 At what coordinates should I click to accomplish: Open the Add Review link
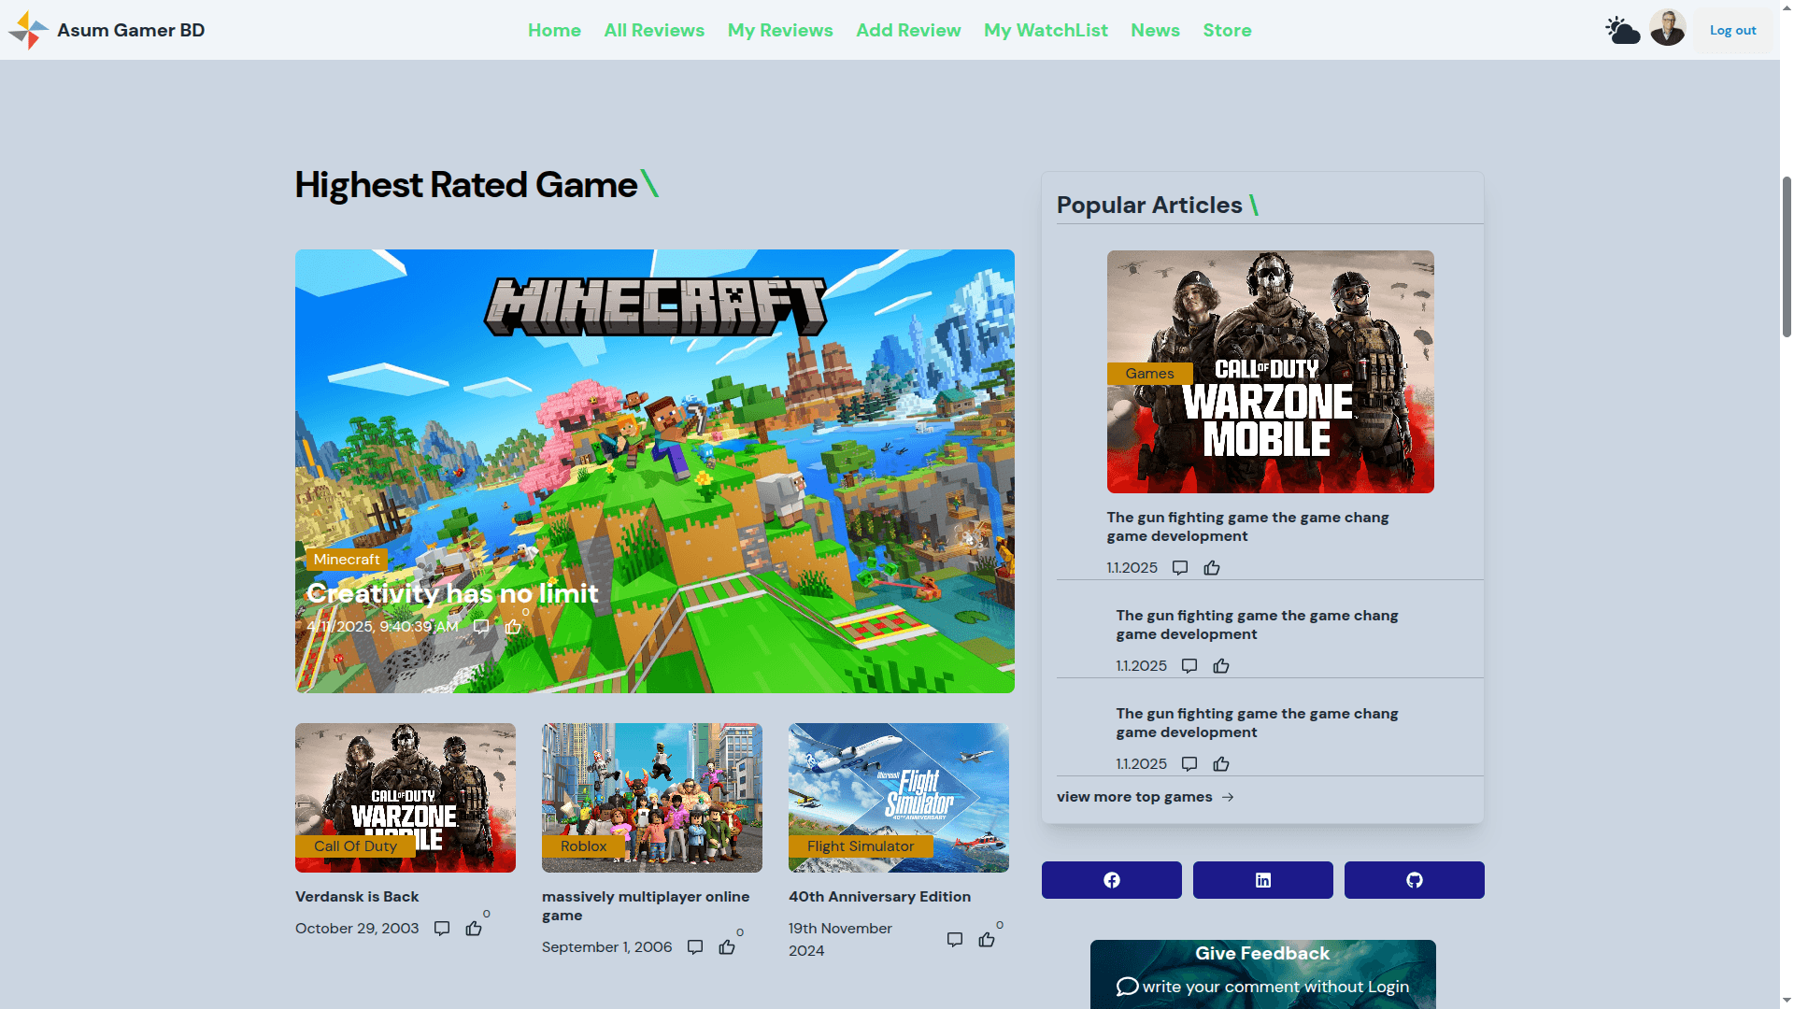point(908,30)
